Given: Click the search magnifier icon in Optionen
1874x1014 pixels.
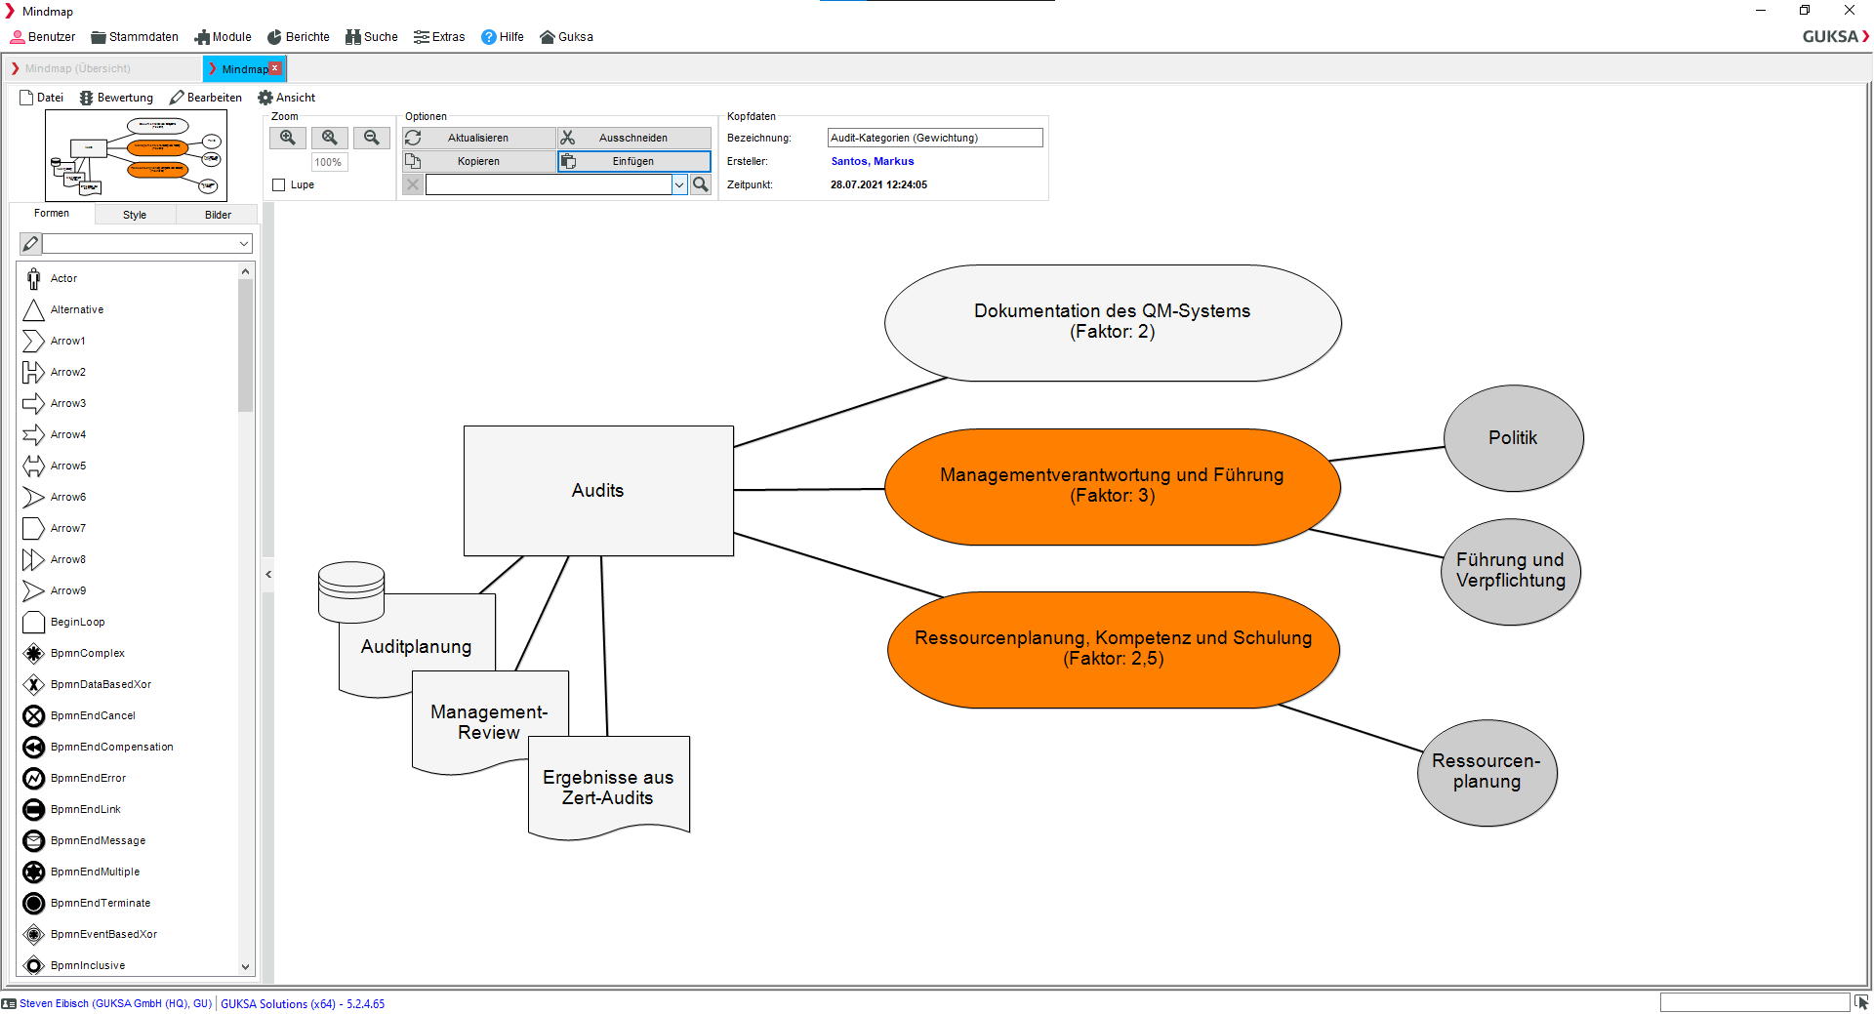Looking at the screenshot, I should (x=701, y=184).
